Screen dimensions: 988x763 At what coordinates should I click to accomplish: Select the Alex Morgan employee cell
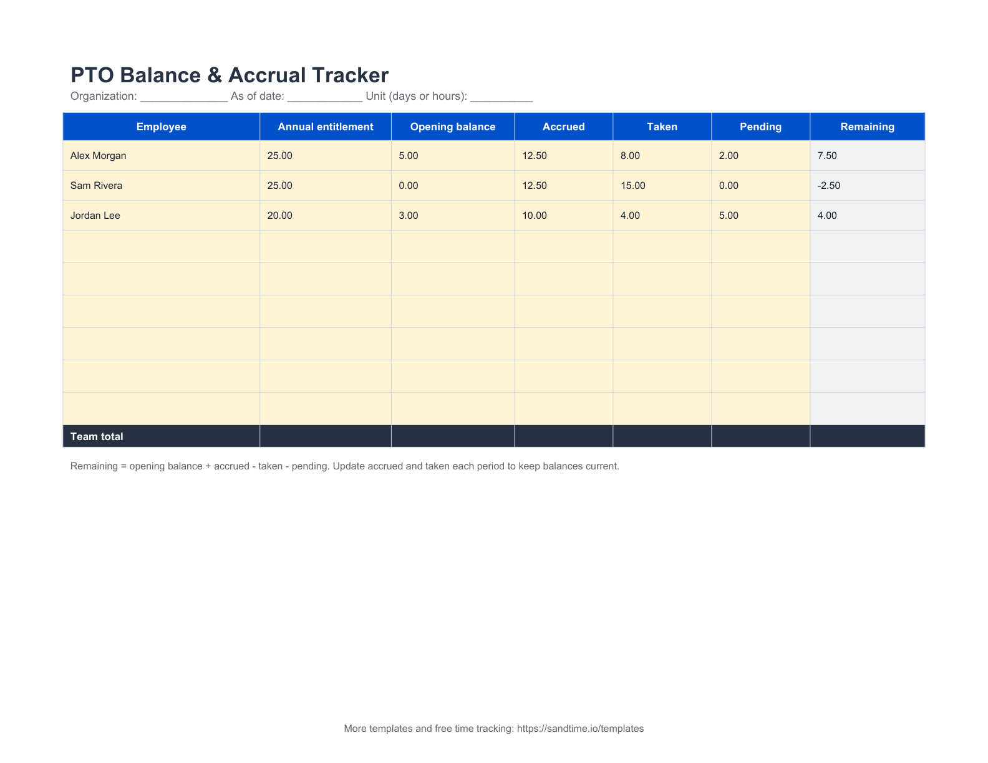tap(161, 156)
